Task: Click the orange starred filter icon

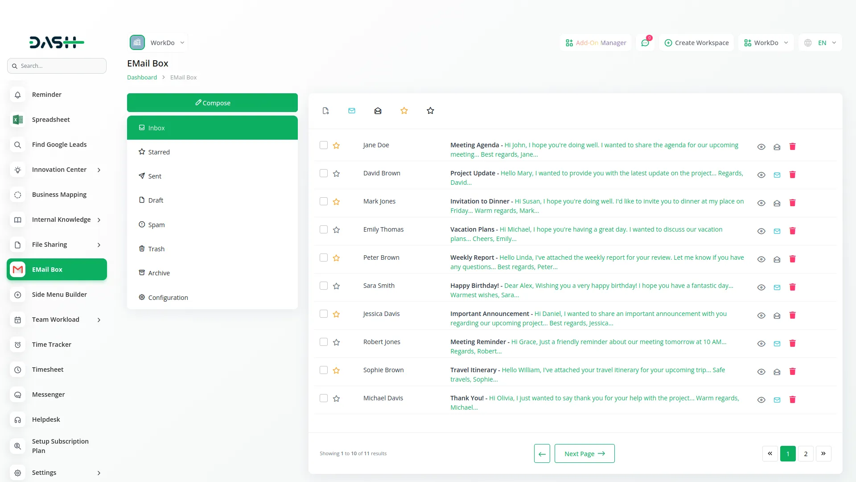Action: pyautogui.click(x=403, y=110)
